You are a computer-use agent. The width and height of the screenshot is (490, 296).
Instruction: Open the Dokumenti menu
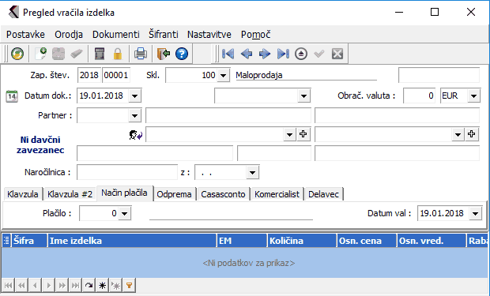[x=116, y=35]
